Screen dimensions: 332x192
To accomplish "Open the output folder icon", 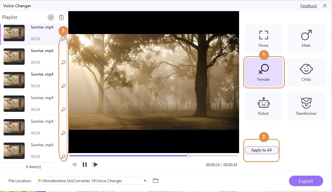I will (x=156, y=181).
